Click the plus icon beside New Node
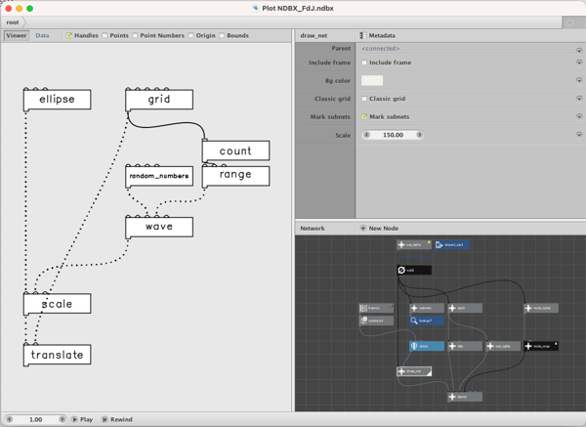The width and height of the screenshot is (586, 427). coord(362,228)
